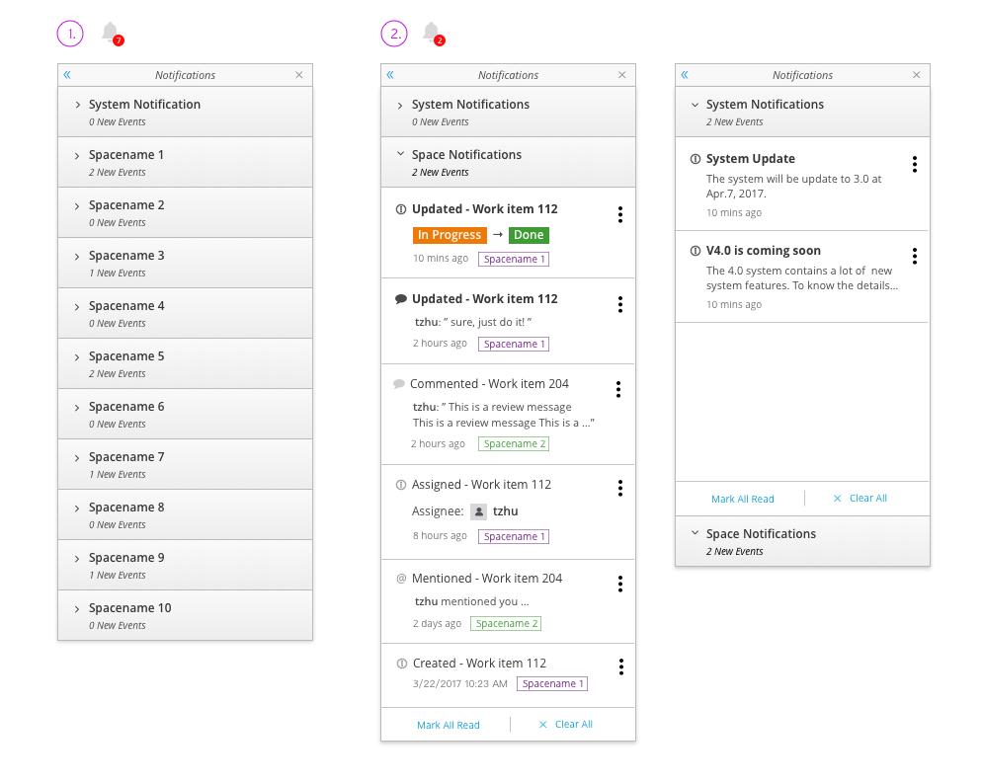The width and height of the screenshot is (983, 783).
Task: Click the bell icon with 7 notifications
Action: 109,32
